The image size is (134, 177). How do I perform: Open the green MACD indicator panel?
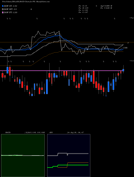click(x=23, y=156)
